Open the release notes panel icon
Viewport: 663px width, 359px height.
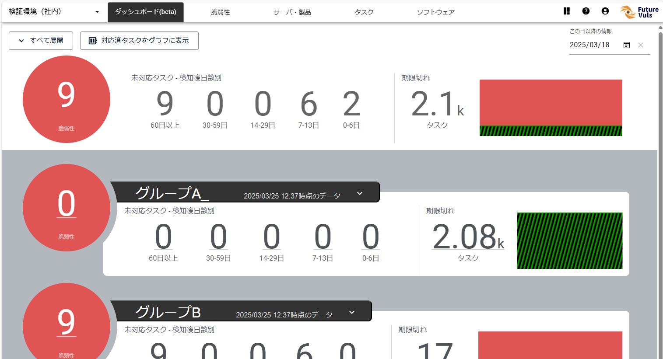567,11
